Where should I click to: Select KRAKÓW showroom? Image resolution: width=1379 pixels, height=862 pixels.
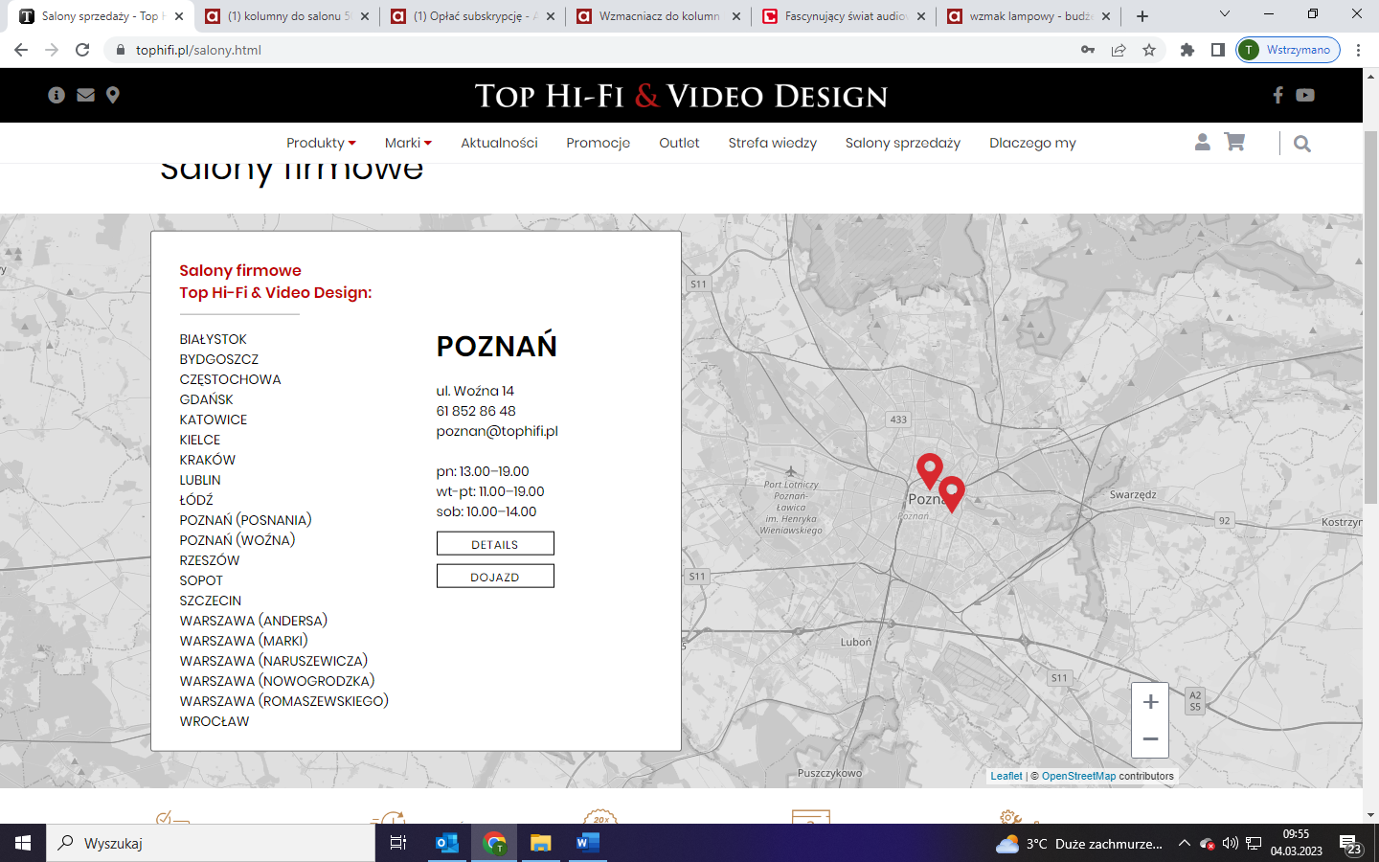pyautogui.click(x=207, y=460)
